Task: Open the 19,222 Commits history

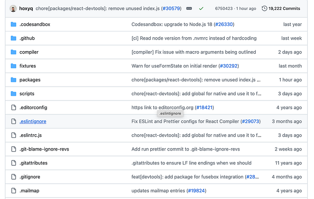Action: click(x=281, y=9)
